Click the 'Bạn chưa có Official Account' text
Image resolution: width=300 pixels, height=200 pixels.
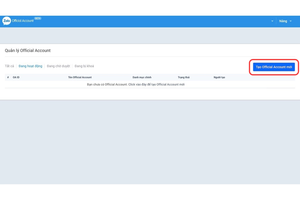click(x=107, y=84)
